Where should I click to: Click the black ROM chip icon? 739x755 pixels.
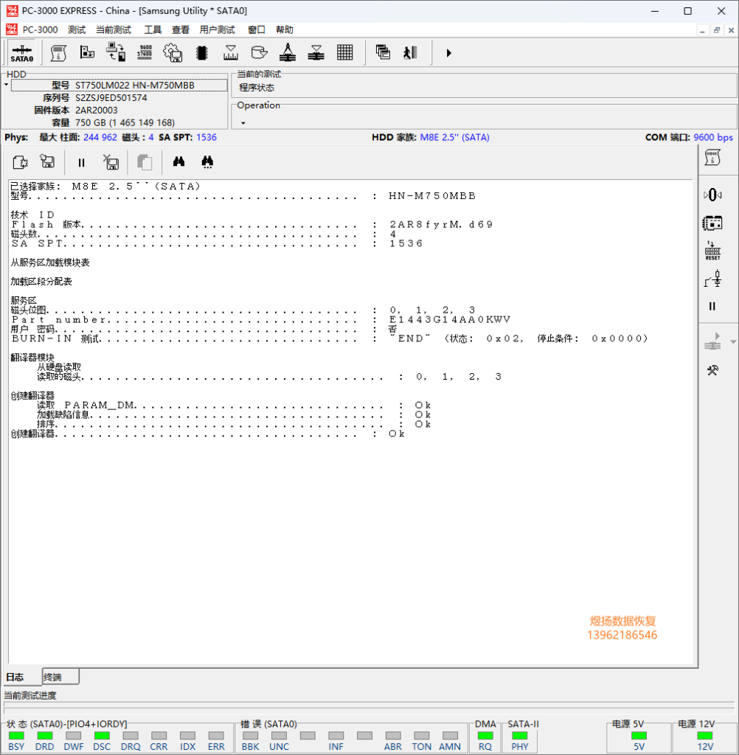202,52
